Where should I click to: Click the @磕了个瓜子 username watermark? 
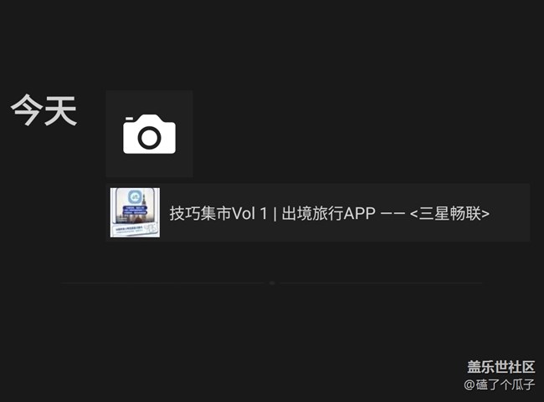click(500, 384)
